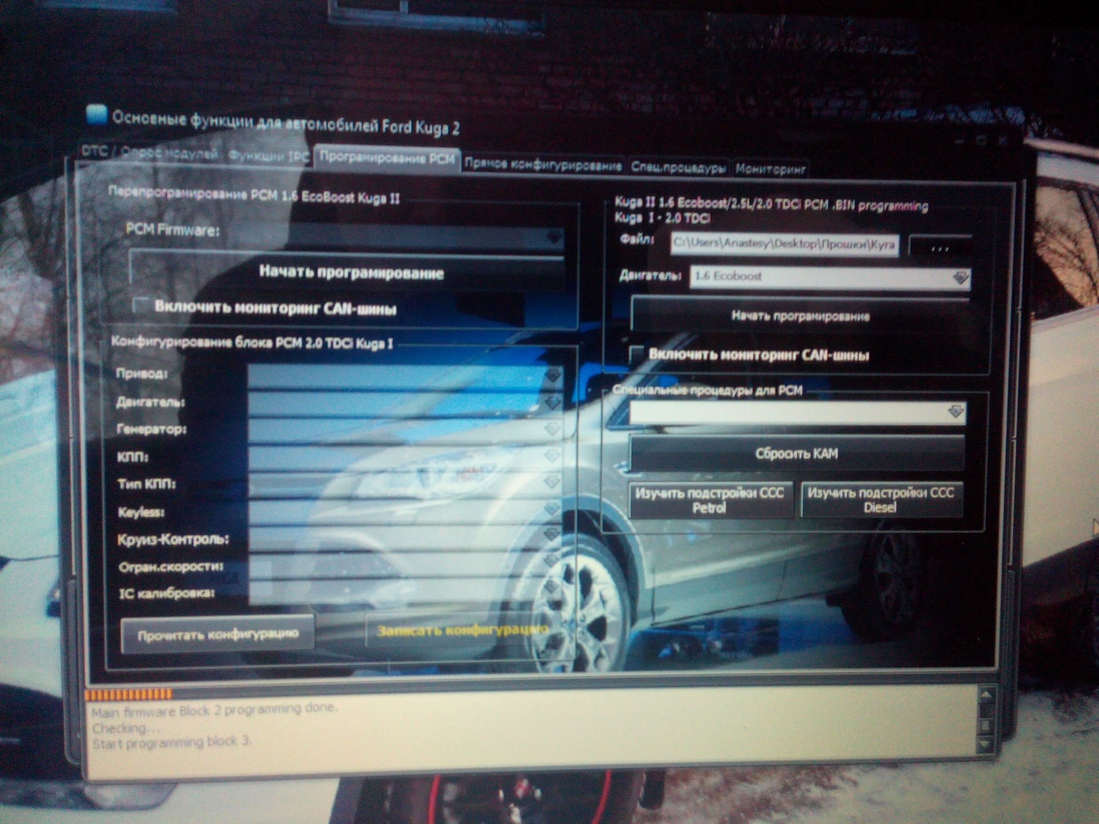The width and height of the screenshot is (1099, 824).
Task: Switch to Прямое конфигурирование tab
Action: pyautogui.click(x=543, y=165)
